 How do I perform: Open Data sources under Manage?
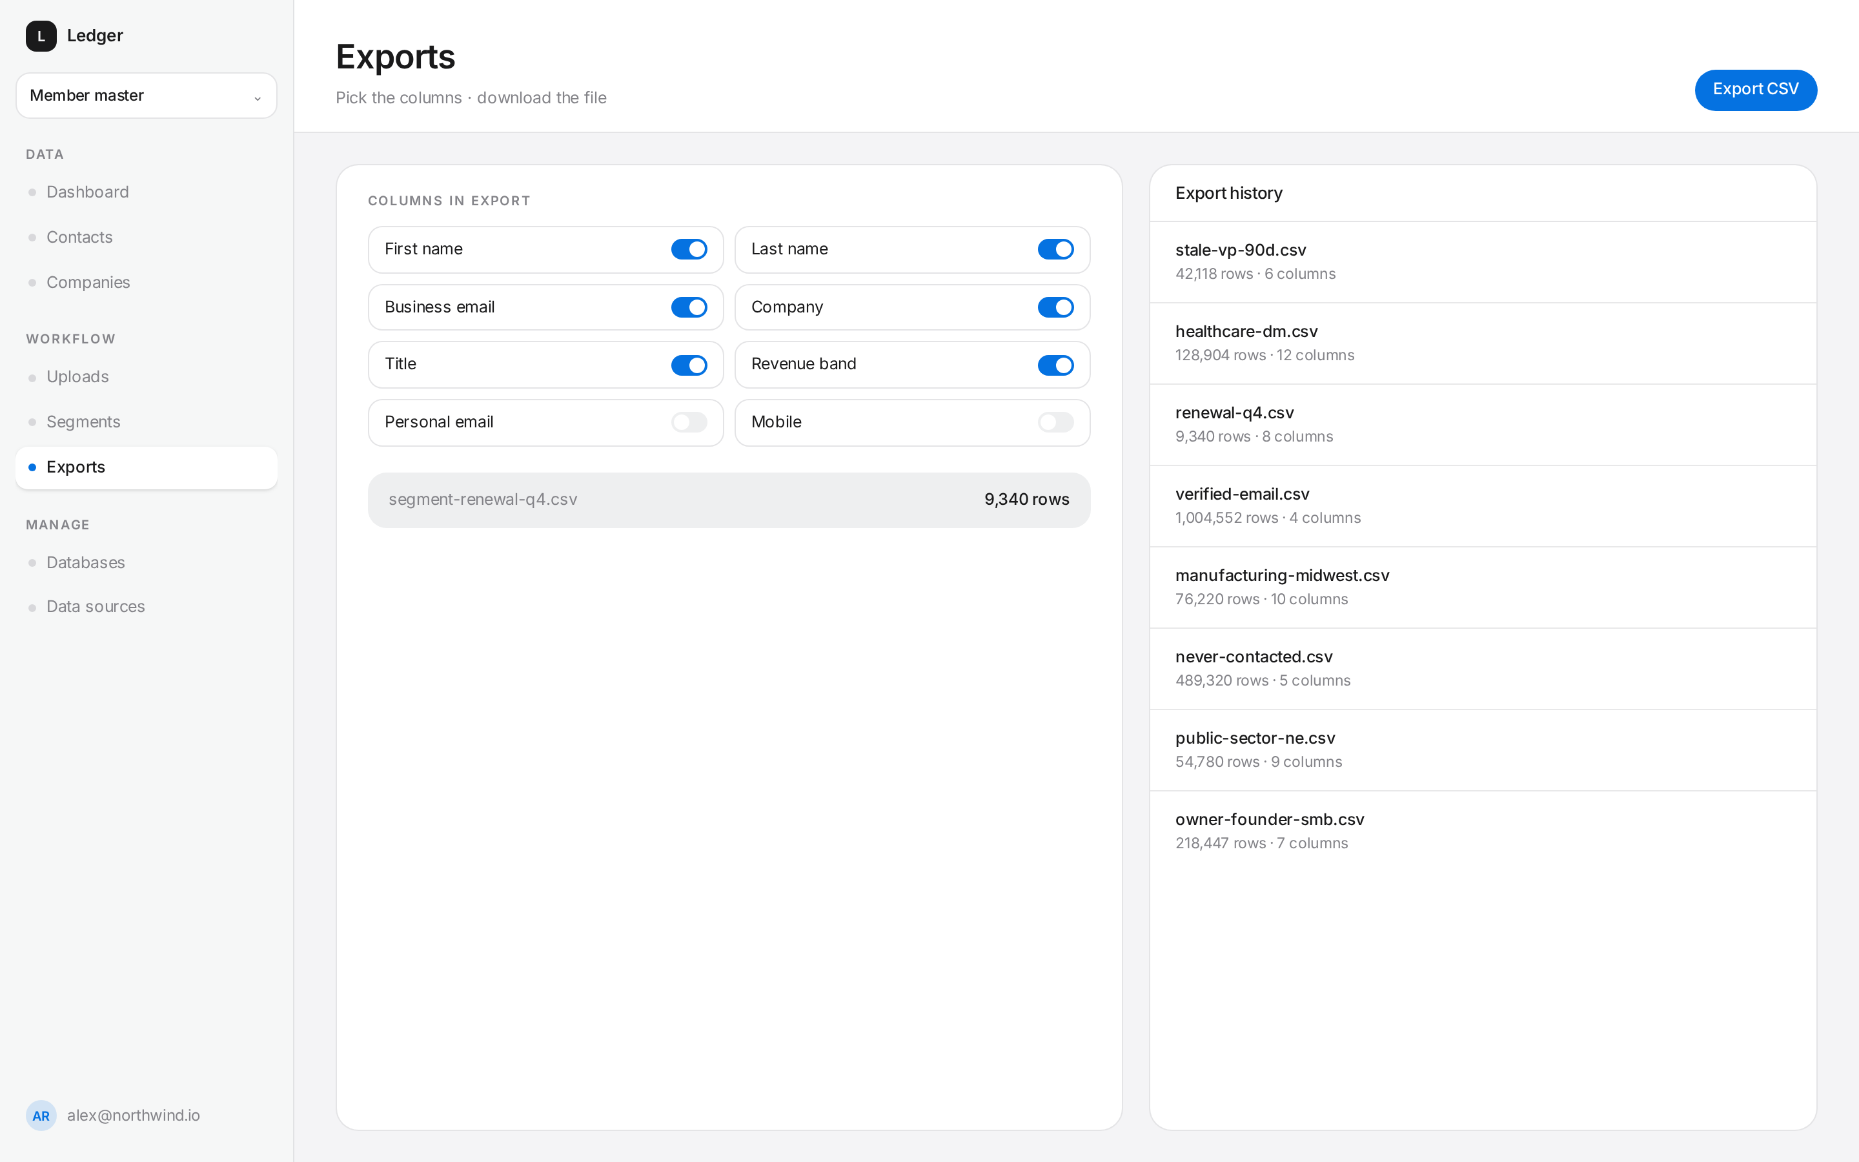point(146,607)
